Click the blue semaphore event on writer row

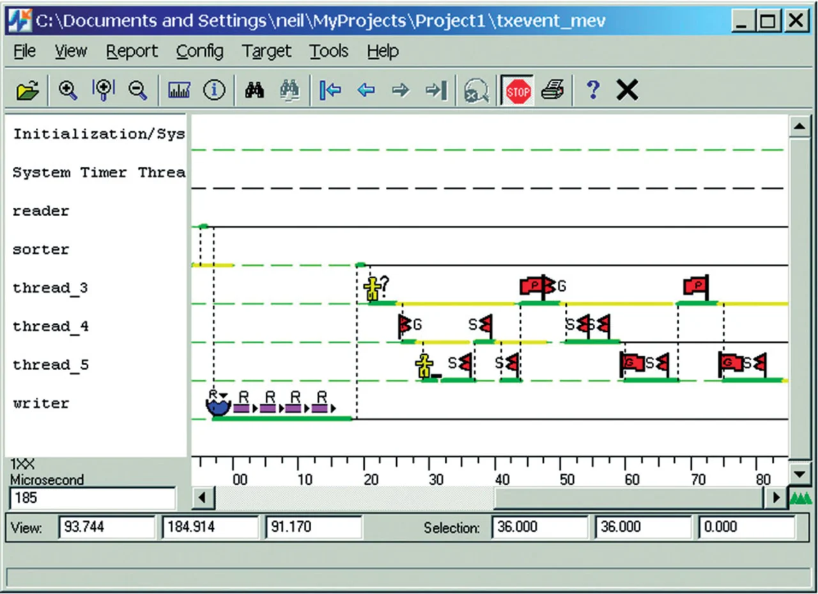pos(217,405)
